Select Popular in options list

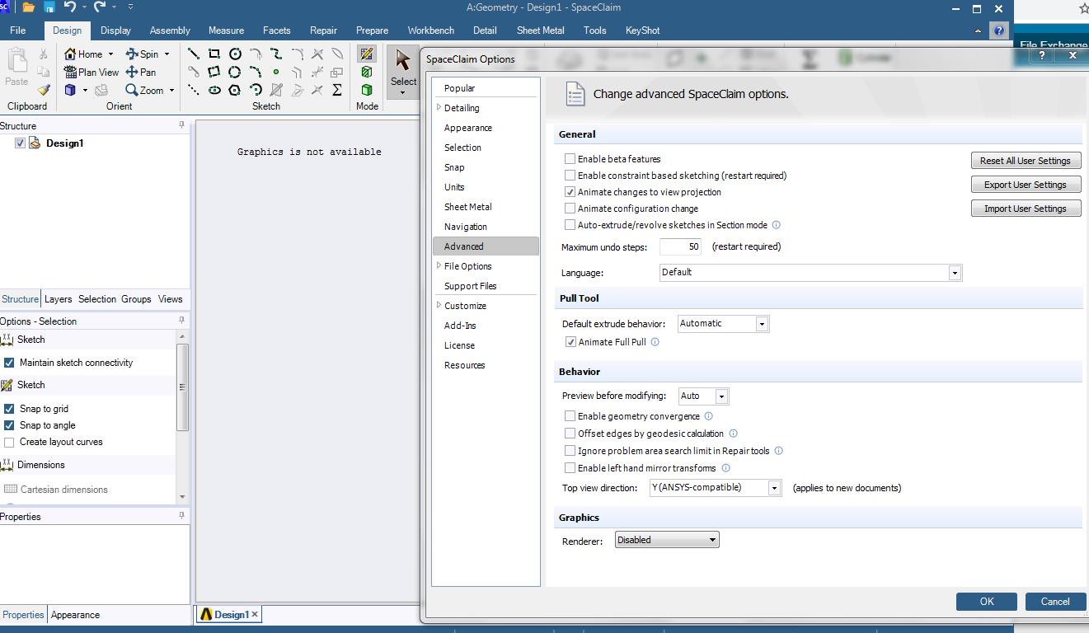point(459,88)
